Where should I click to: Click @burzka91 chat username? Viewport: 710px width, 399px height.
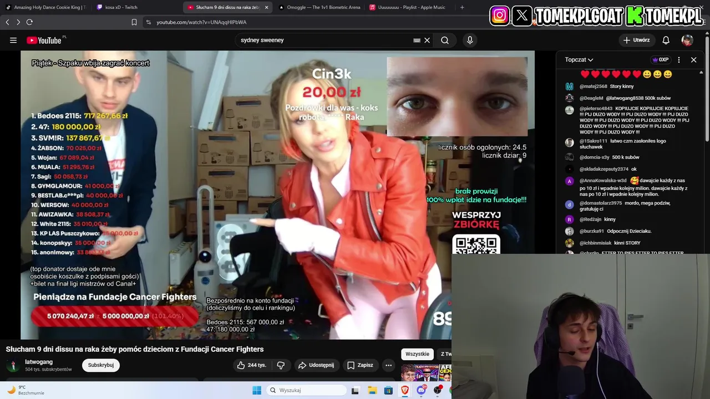592,231
